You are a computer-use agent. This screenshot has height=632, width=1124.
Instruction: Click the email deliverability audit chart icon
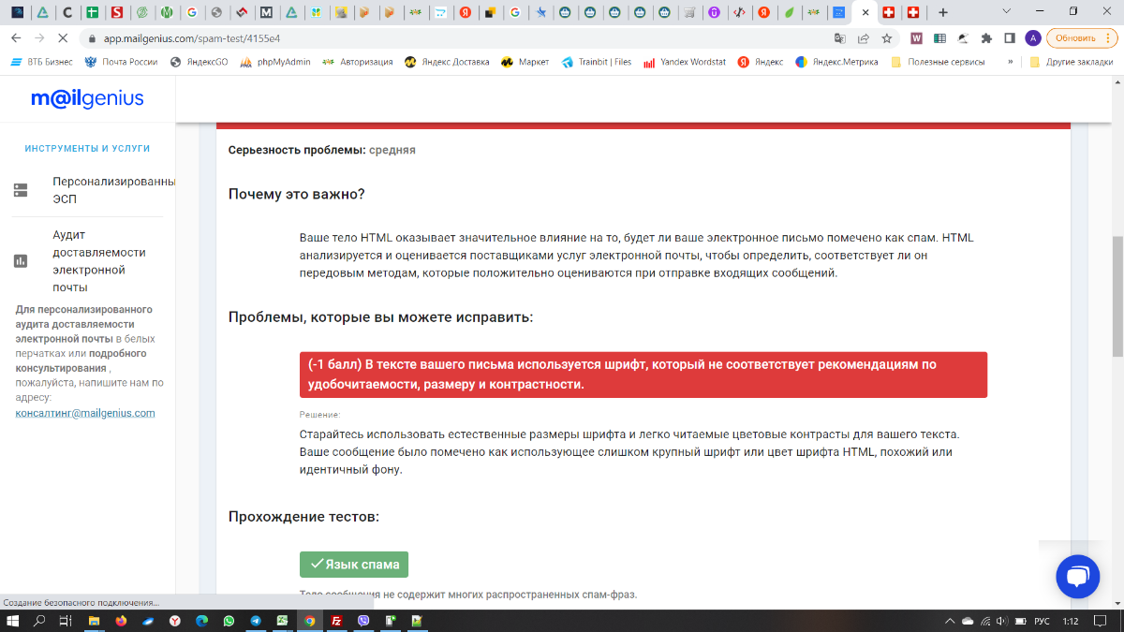[x=21, y=261]
